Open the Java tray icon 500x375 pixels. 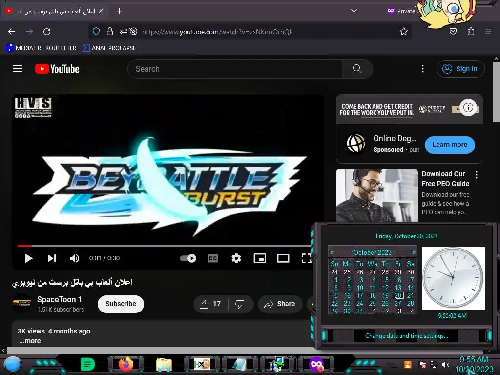(x=408, y=364)
